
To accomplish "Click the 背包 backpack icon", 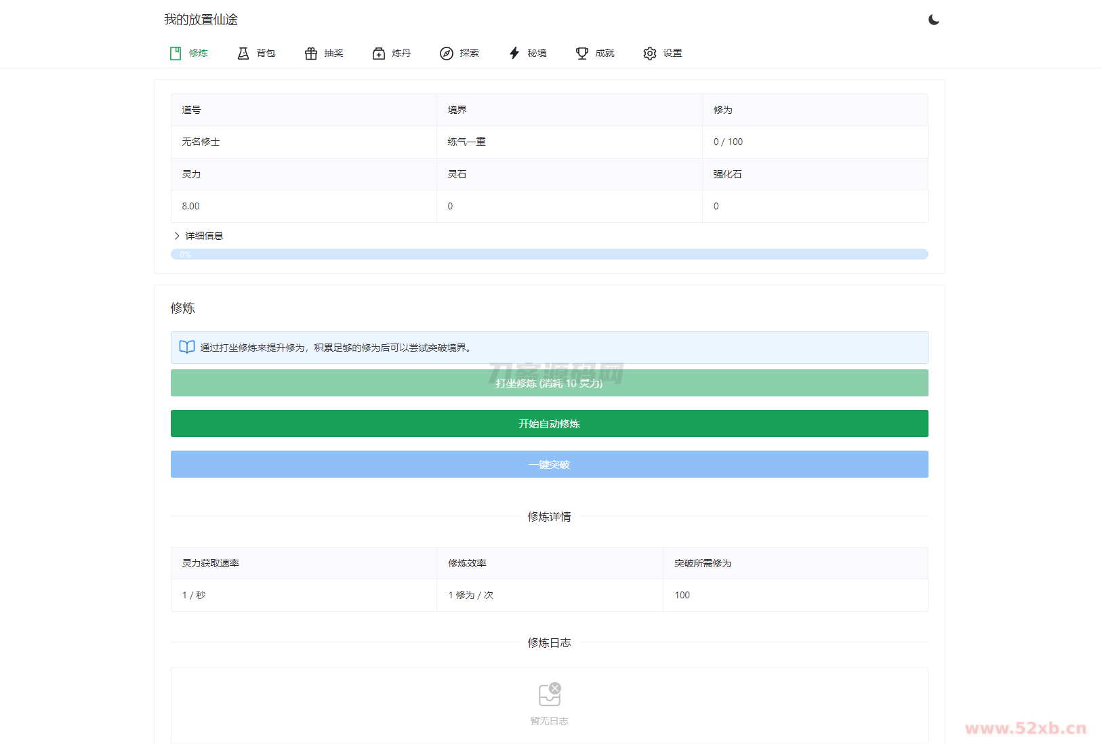I will tap(243, 53).
